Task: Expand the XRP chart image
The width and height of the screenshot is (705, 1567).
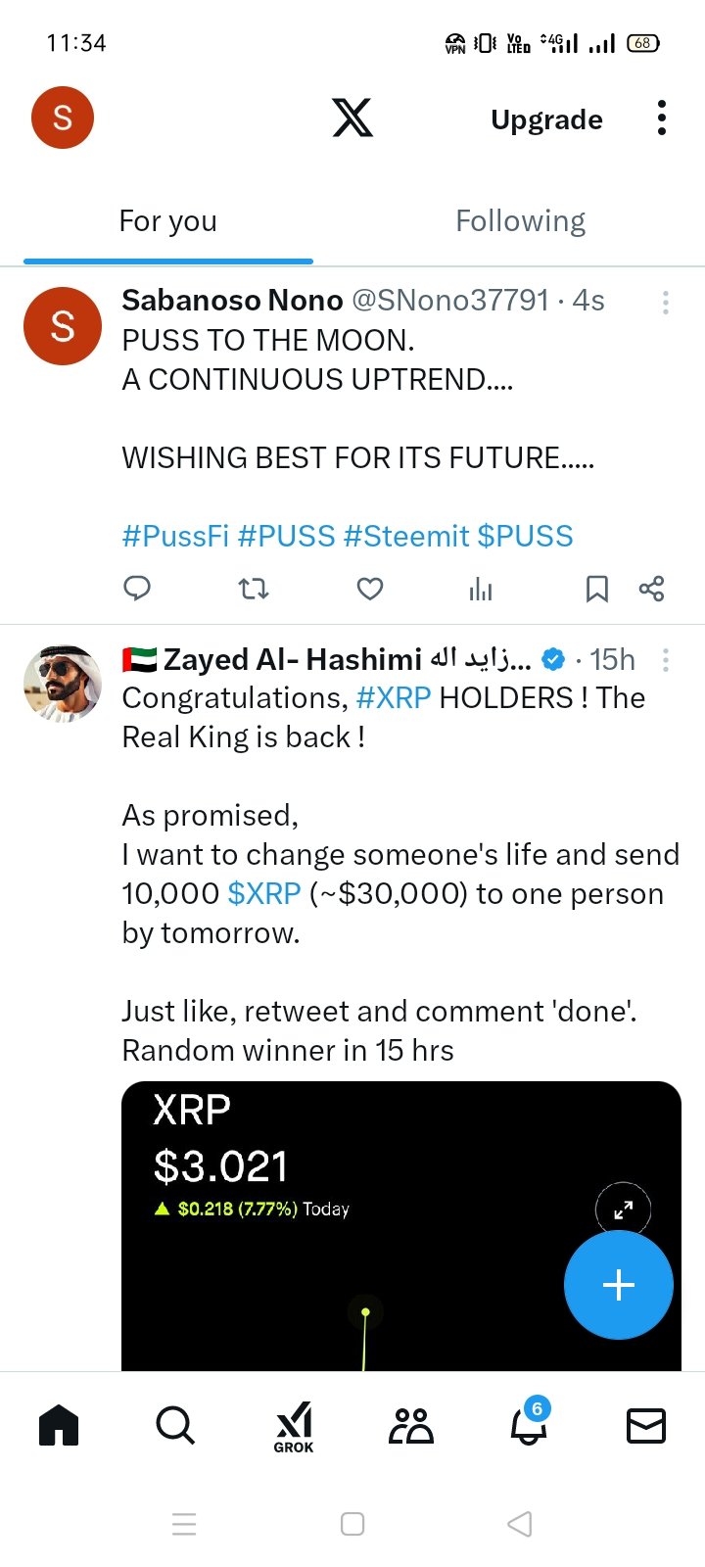Action: [623, 1211]
